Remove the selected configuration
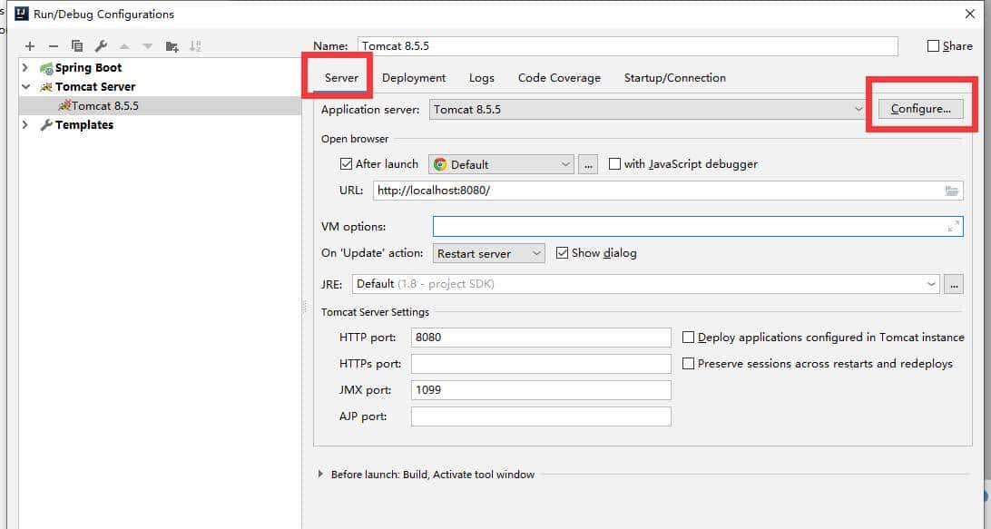This screenshot has width=991, height=529. pos(54,46)
